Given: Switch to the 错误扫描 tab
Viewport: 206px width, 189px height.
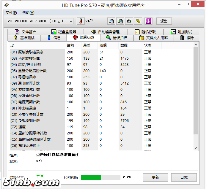Looking at the screenshot, I should [x=117, y=38].
